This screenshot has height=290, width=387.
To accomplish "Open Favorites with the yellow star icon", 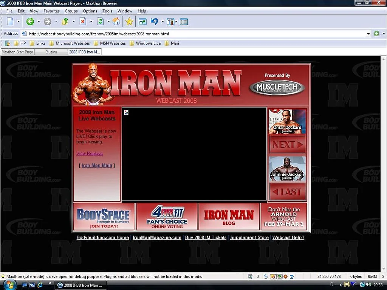I will tap(129, 22).
